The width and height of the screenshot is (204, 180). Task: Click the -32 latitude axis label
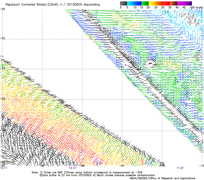point(2,38)
